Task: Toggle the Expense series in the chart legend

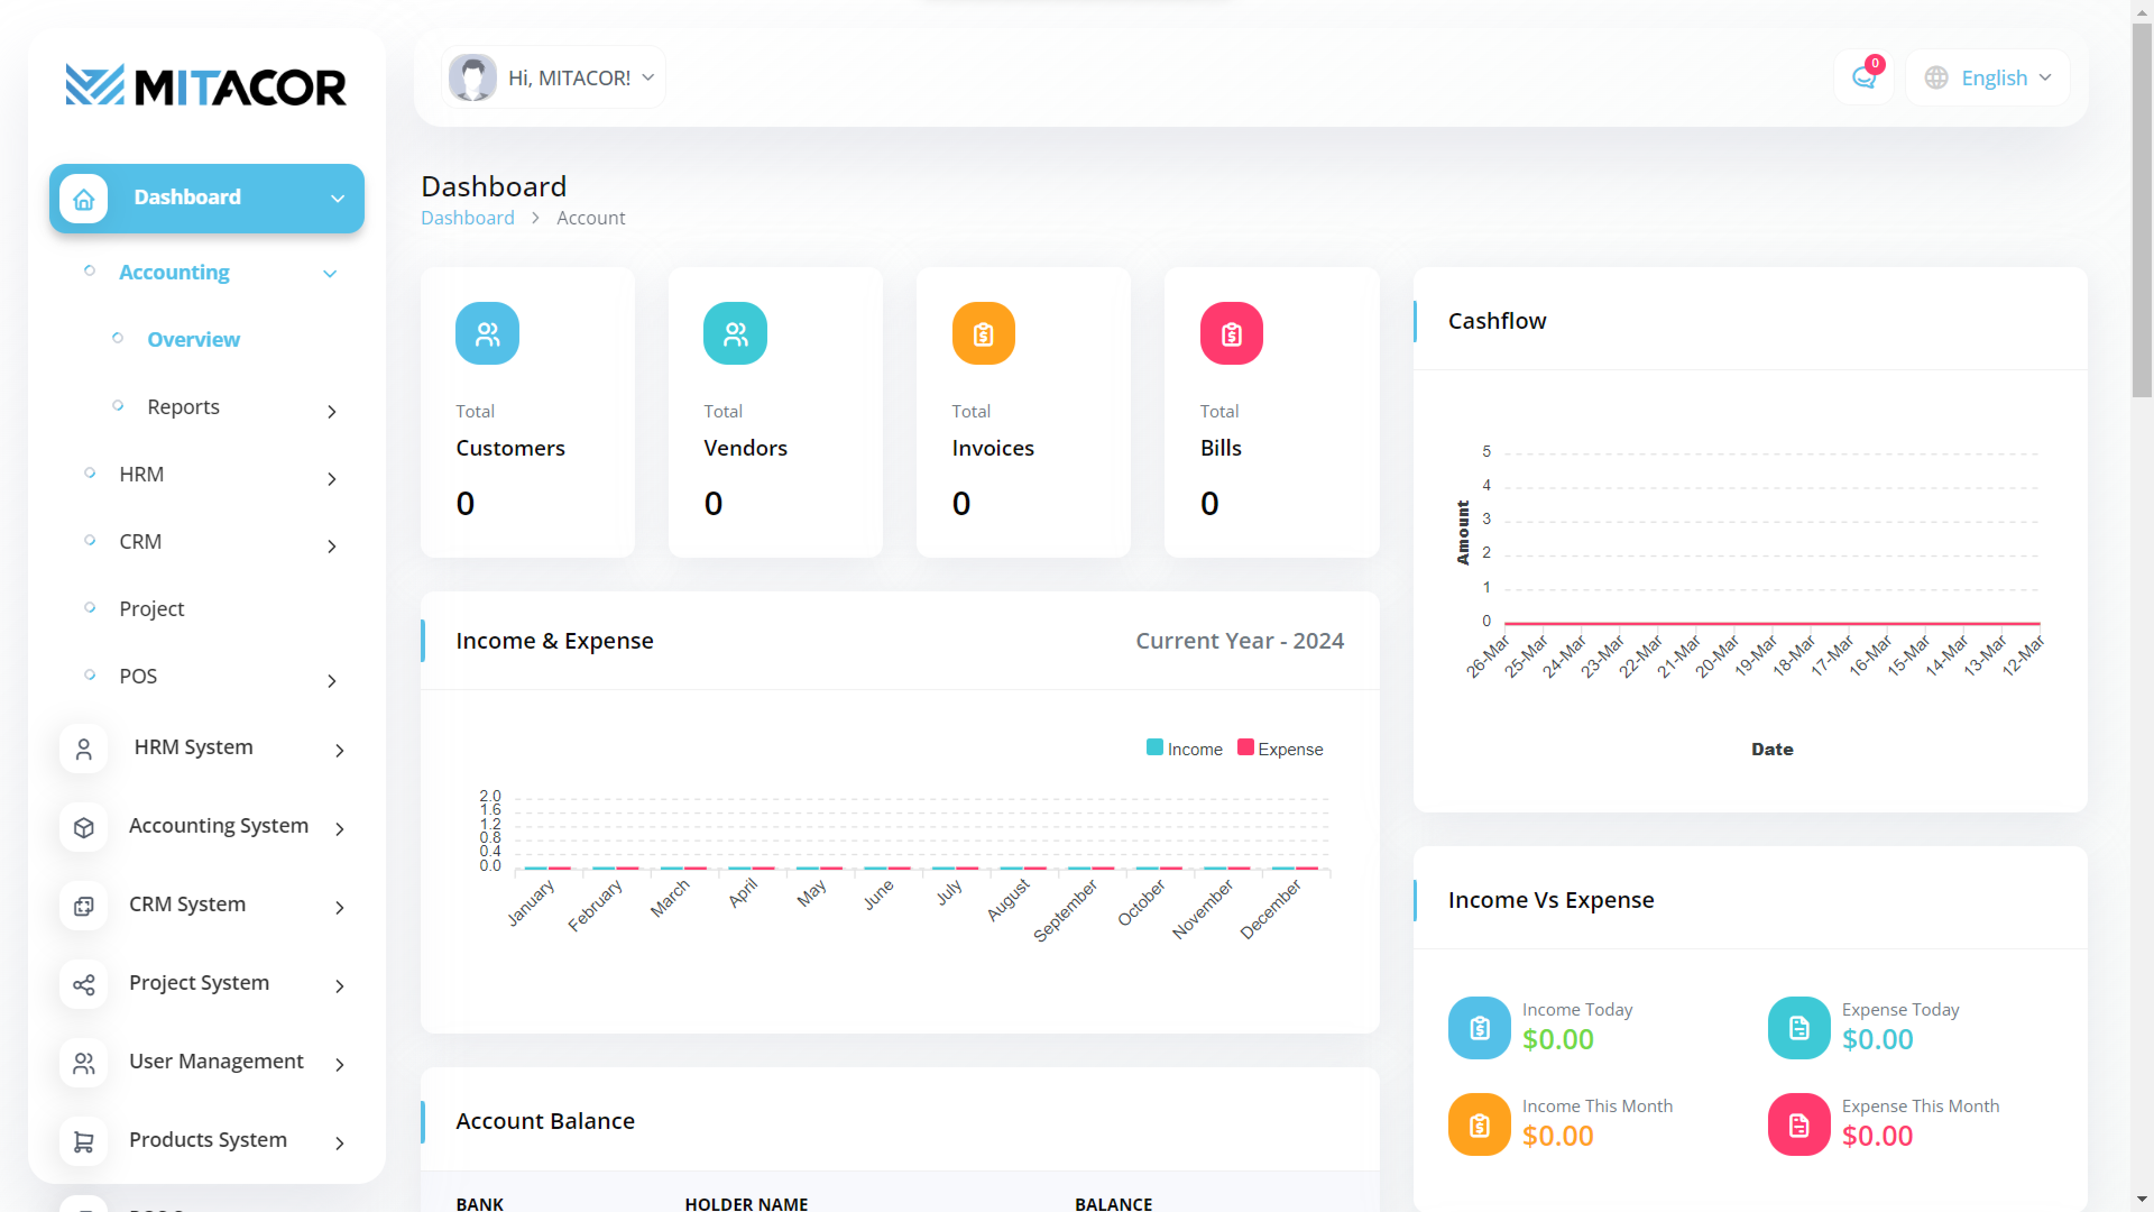Action: coord(1280,749)
